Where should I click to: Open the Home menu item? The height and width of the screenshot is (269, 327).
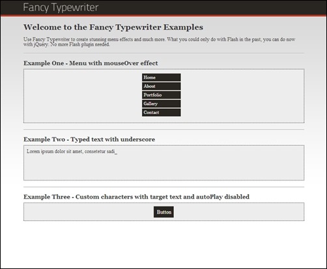pyautogui.click(x=162, y=78)
